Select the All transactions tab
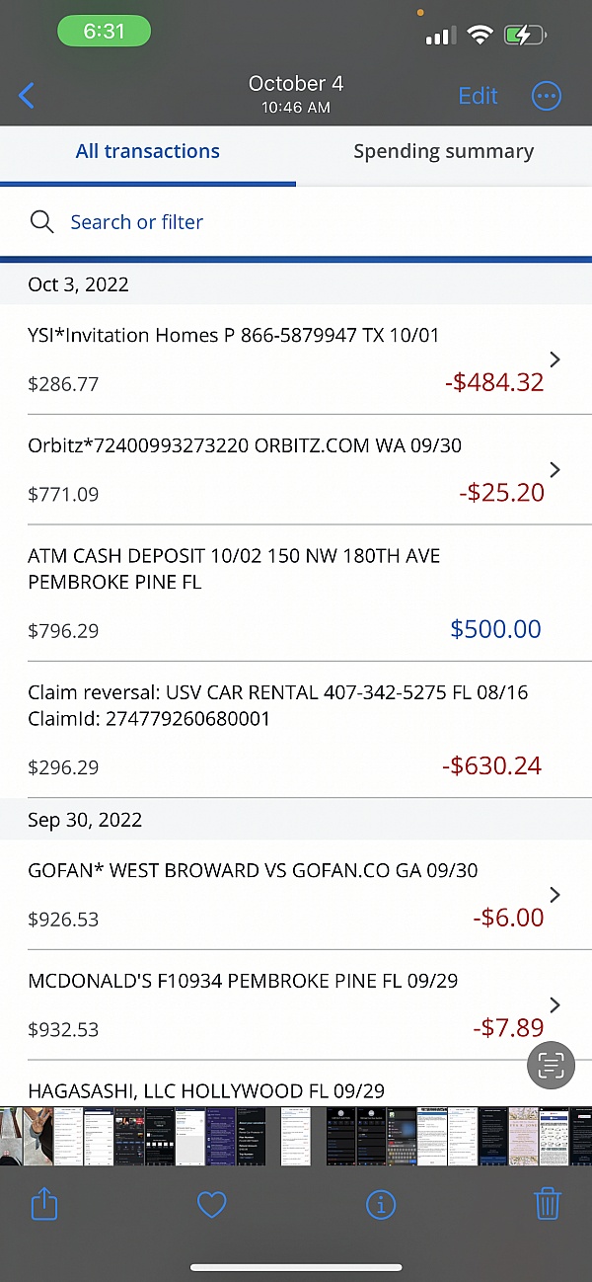This screenshot has height=1282, width=592. [148, 152]
